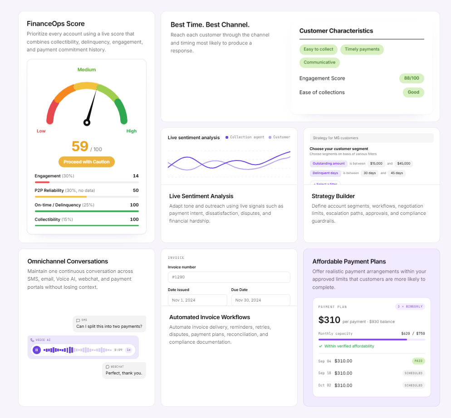The image size is (451, 418).
Task: Click the Strategy for MS customers field
Action: click(372, 138)
